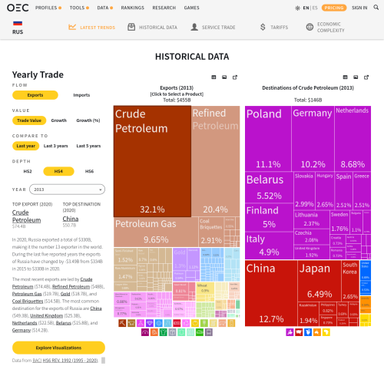This screenshot has width=384, height=366.
Task: Select the maroon Instruments gauge legend icon
Action: click(x=145, y=332)
